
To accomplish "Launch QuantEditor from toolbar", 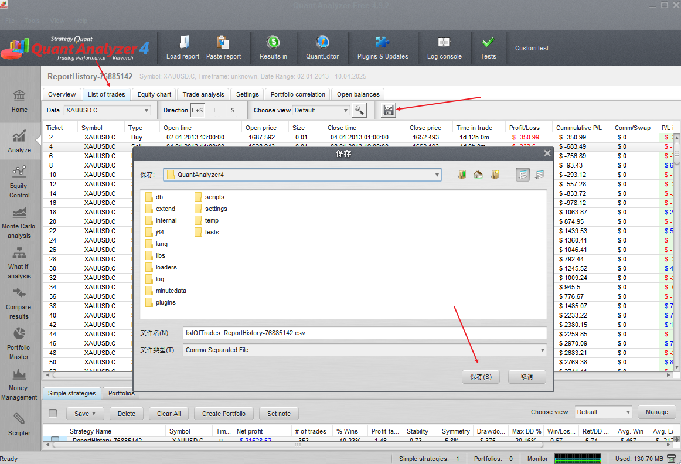I will coord(322,47).
